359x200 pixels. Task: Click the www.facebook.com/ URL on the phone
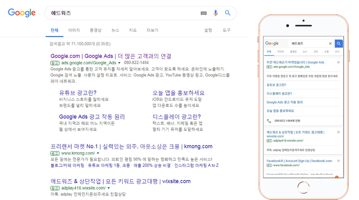(x=286, y=165)
